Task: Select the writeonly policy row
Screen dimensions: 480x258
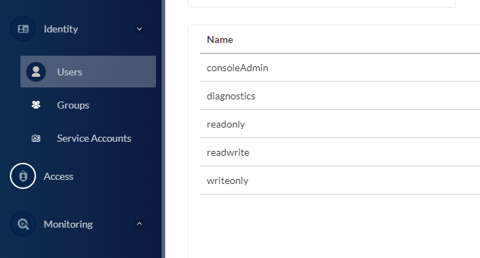Action: (340, 180)
